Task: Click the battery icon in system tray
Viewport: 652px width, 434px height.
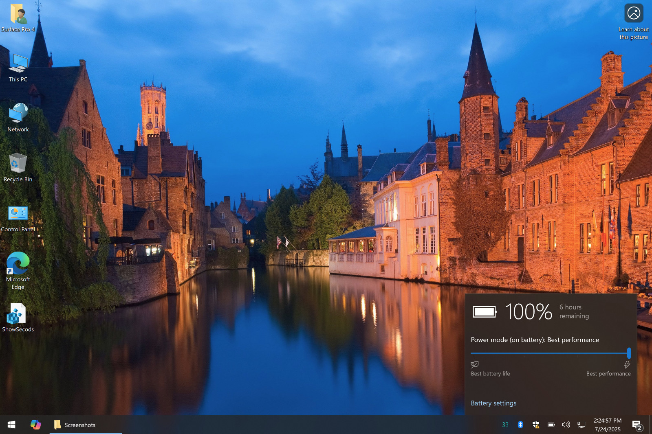Action: tap(551, 425)
